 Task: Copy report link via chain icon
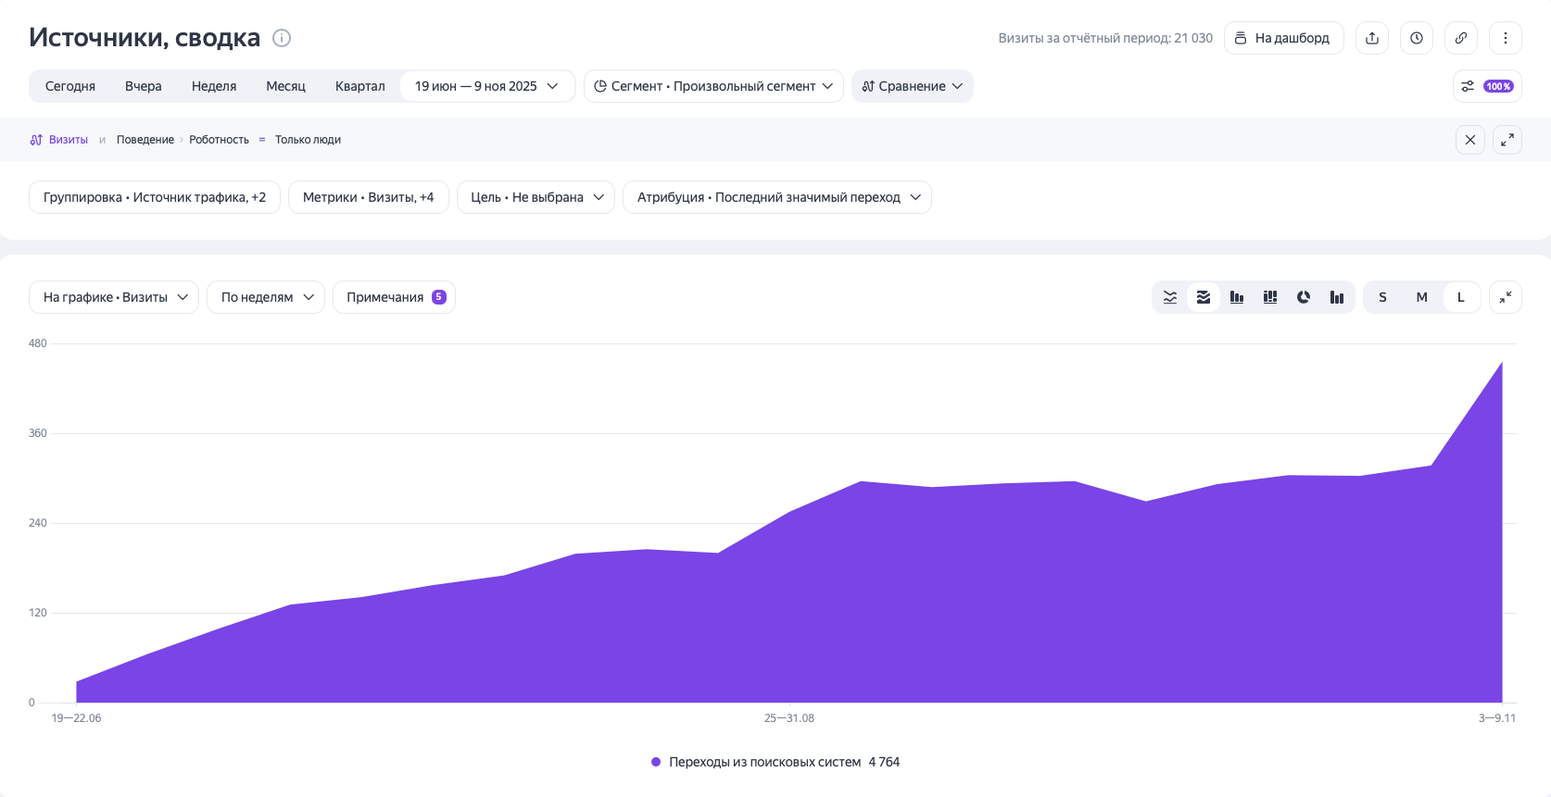1461,38
